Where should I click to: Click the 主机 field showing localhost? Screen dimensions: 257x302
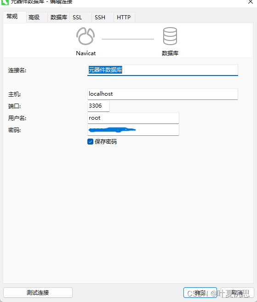pyautogui.click(x=163, y=94)
